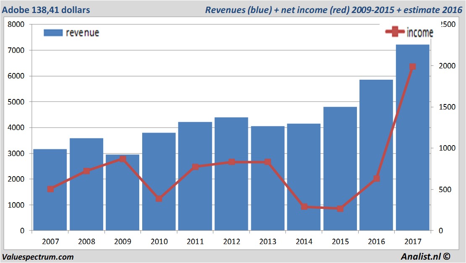Select the 2013 revenue bar
This screenshot has width=466, height=263.
click(x=268, y=178)
